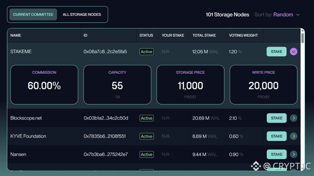The image size is (314, 176).
Task: Click the Total Stake column header
Action: 204,35
